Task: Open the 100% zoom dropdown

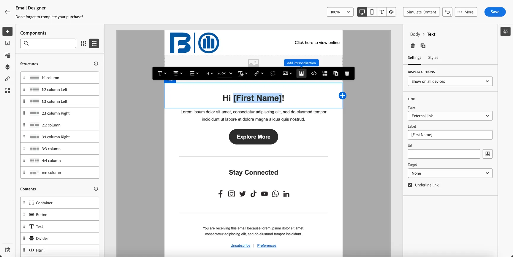Action: [x=340, y=12]
